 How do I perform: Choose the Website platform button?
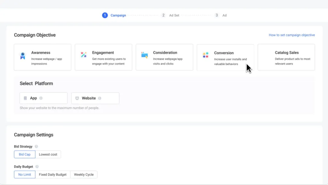95,98
